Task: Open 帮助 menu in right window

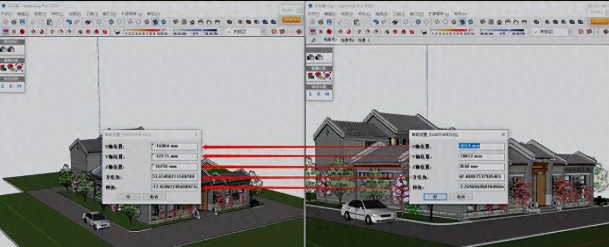Action: 460,14
